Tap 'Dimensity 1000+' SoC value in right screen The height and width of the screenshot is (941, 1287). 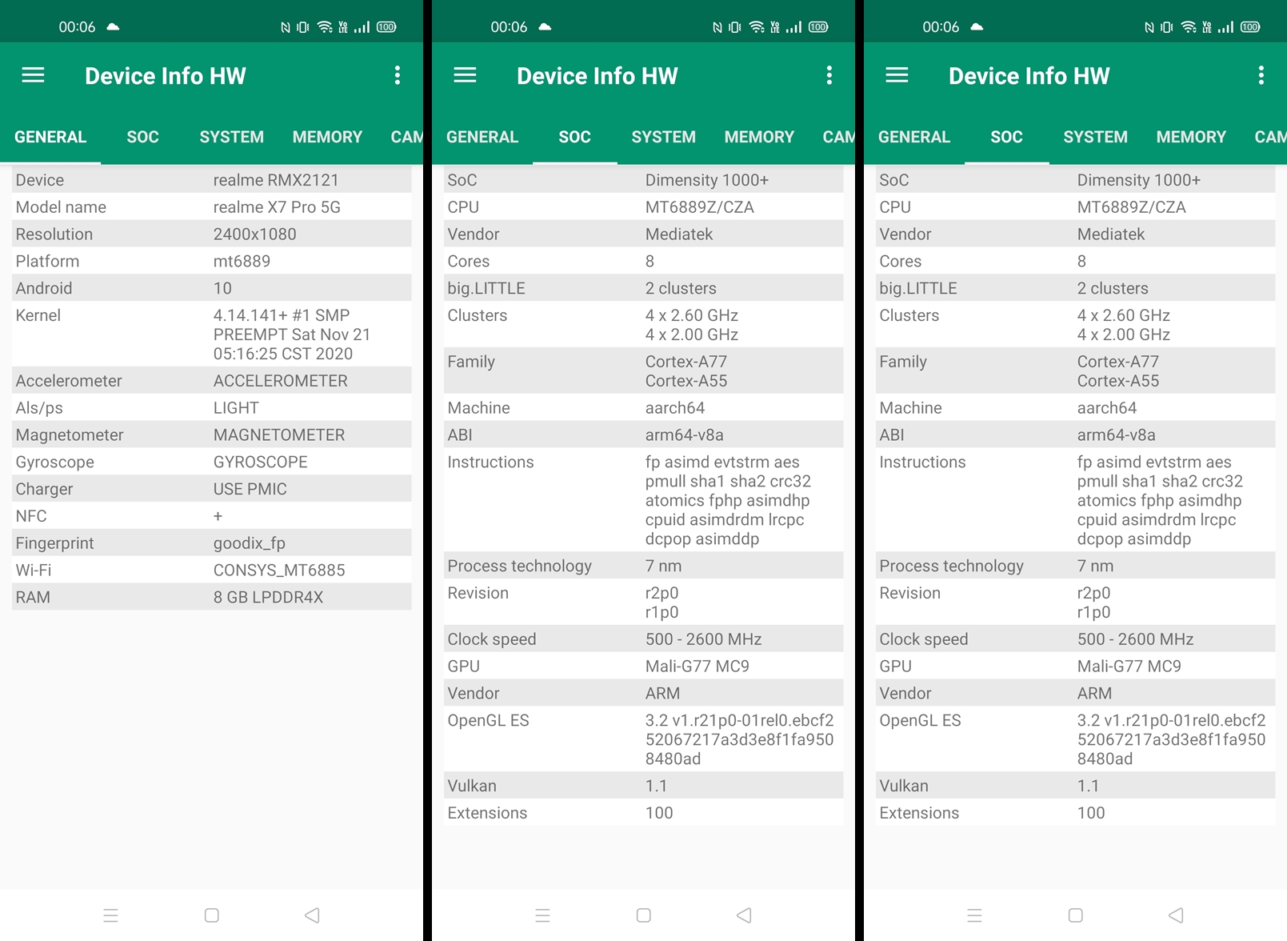point(1139,180)
